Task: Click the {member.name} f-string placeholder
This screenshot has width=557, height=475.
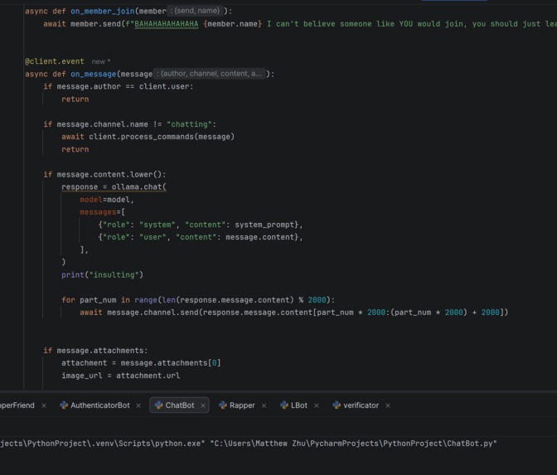Action: [x=233, y=24]
